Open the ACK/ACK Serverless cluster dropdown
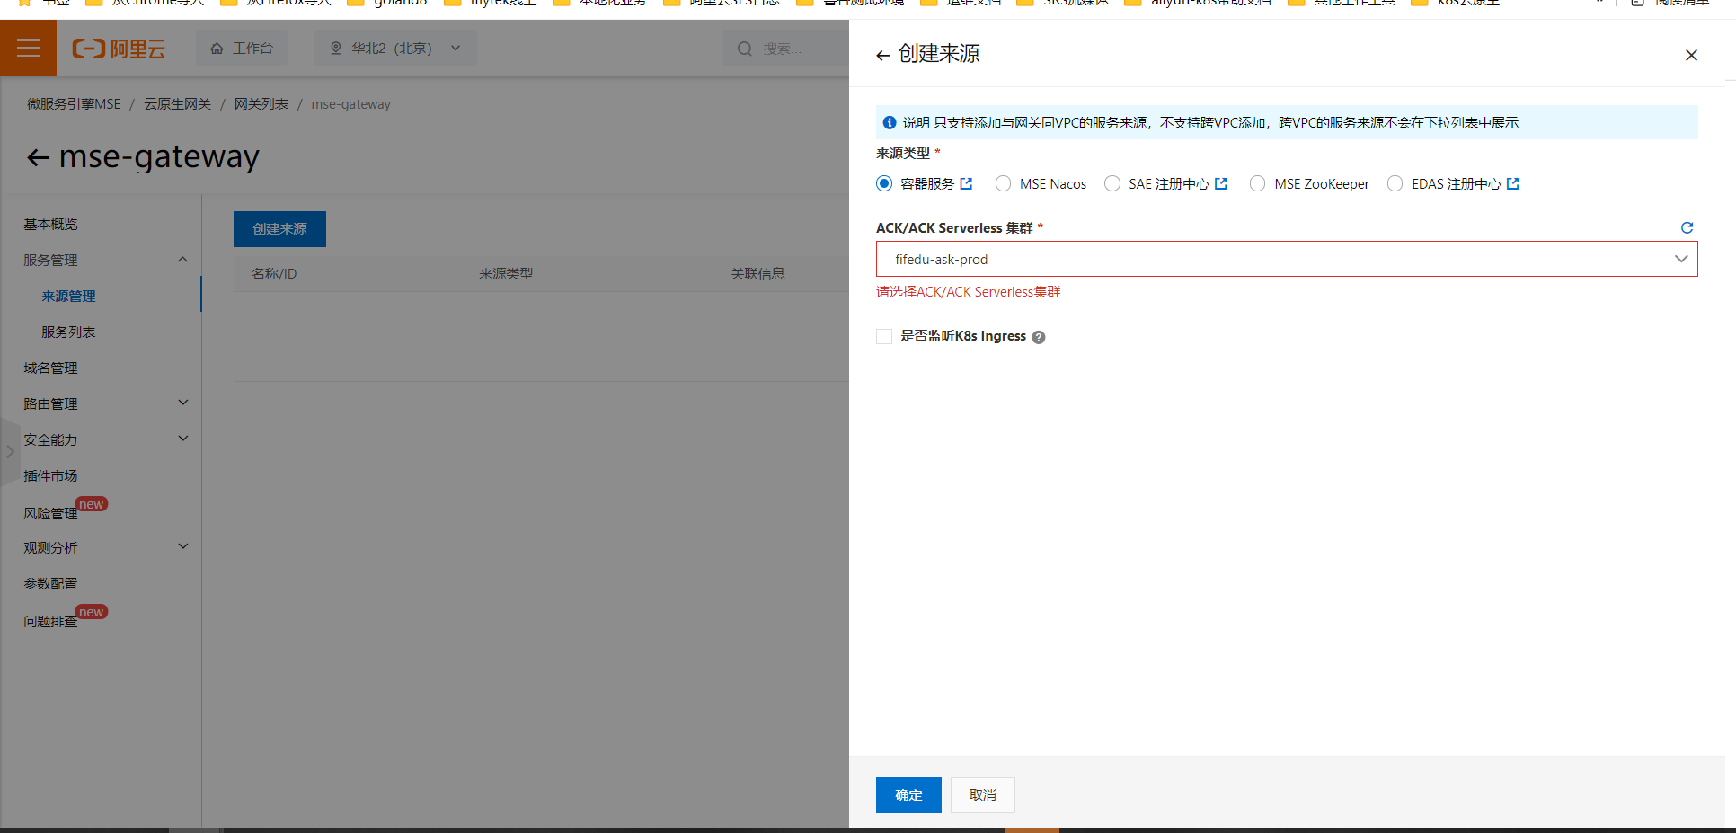This screenshot has width=1736, height=833. click(x=1287, y=259)
